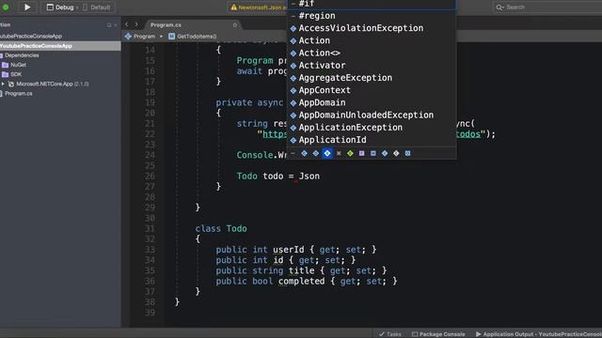
Task: Toggle the blue diamond filter after rectangle
Action: click(385, 153)
